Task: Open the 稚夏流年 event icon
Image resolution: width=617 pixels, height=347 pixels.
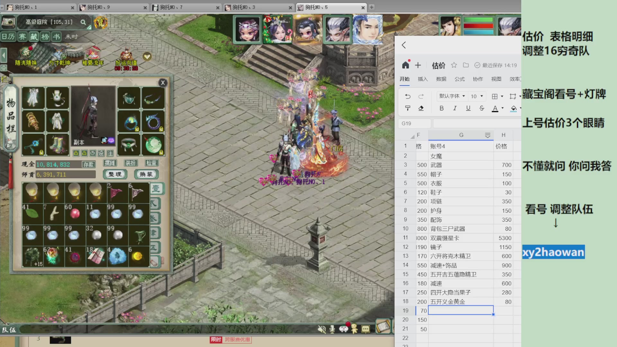Action: click(93, 56)
